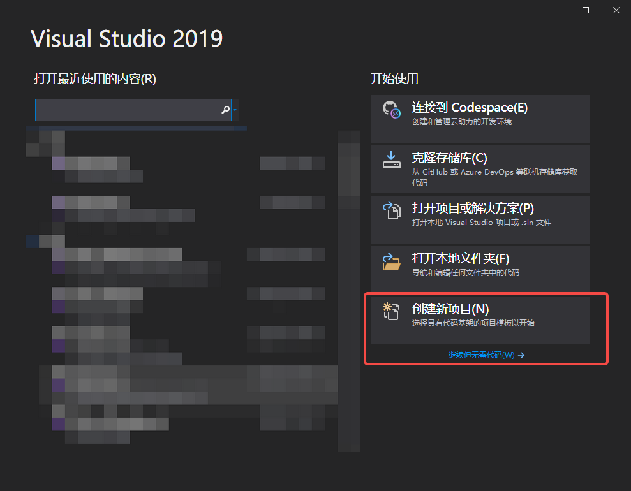Minimize the Visual Studio start window
Viewport: 631px width, 491px height.
[x=555, y=10]
